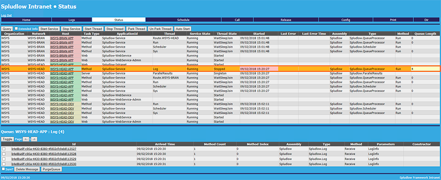This screenshot has width=441, height=180.
Task: Click the Spludlow.ParallelResults type cell
Action: point(372,73)
